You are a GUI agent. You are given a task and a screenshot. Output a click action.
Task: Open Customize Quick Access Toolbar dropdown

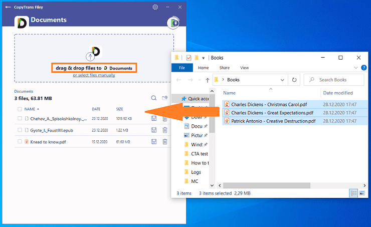coord(203,58)
